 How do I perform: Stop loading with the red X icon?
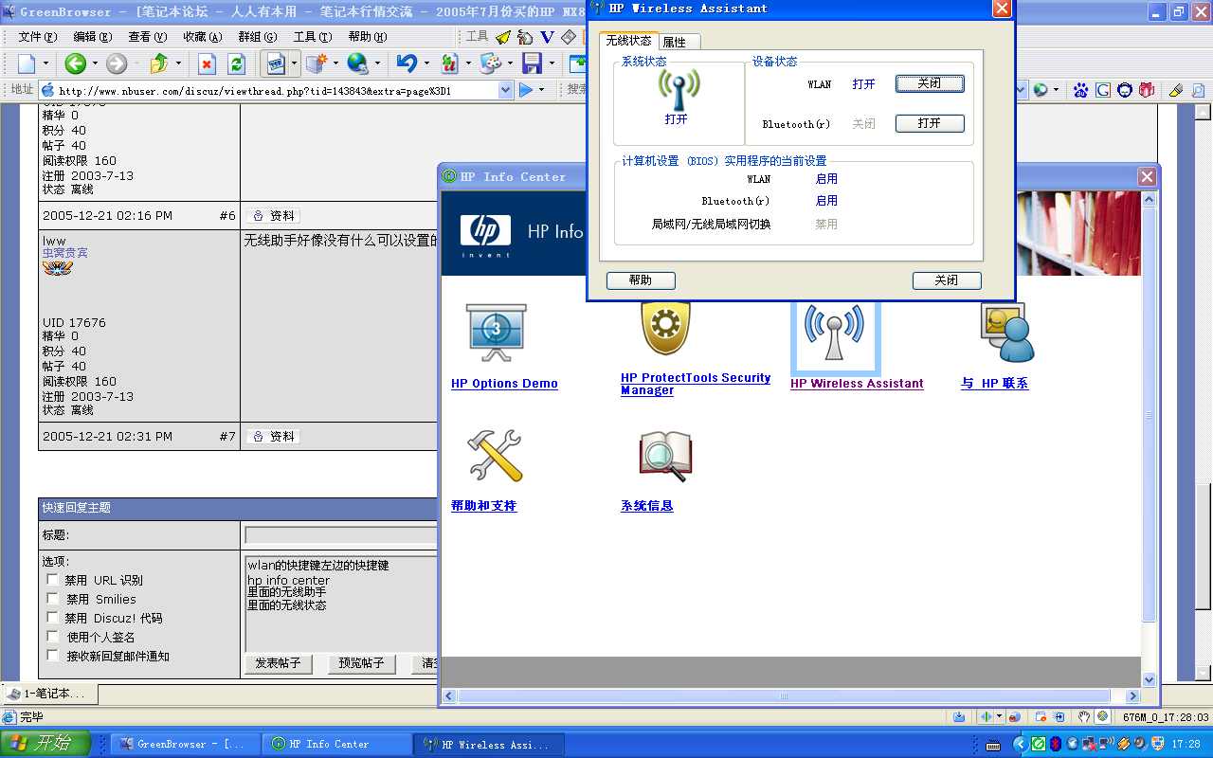click(207, 63)
